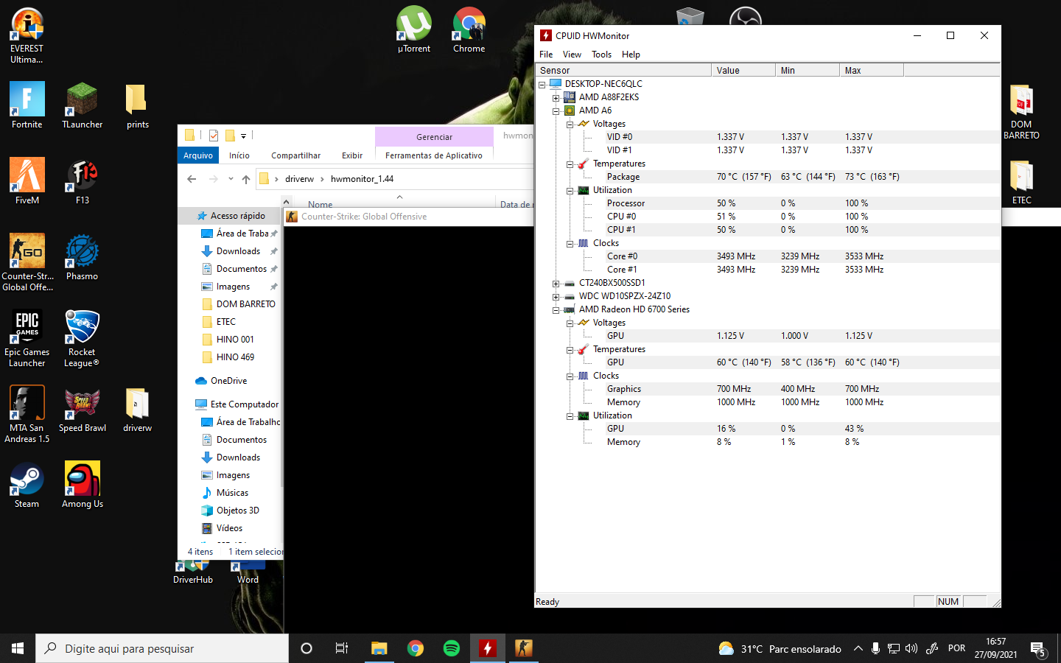Select the Speed Brawl desktop icon
Screen dimensions: 1061x663
click(x=83, y=409)
